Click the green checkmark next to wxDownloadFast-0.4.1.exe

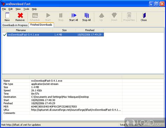pyautogui.click(x=5, y=35)
